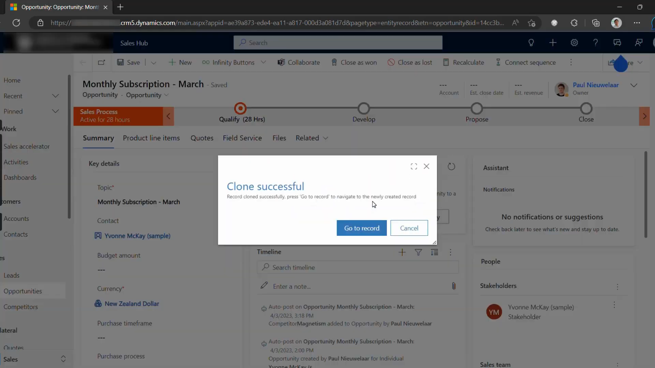Image resolution: width=655 pixels, height=368 pixels.
Task: Expand the Opportunity stage dropdown
Action: 166,95
